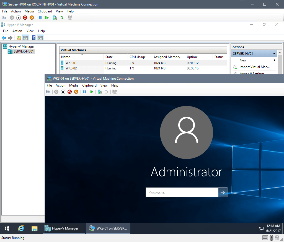The width and height of the screenshot is (284, 242).
Task: Sort by Name column header
Action: [81, 57]
